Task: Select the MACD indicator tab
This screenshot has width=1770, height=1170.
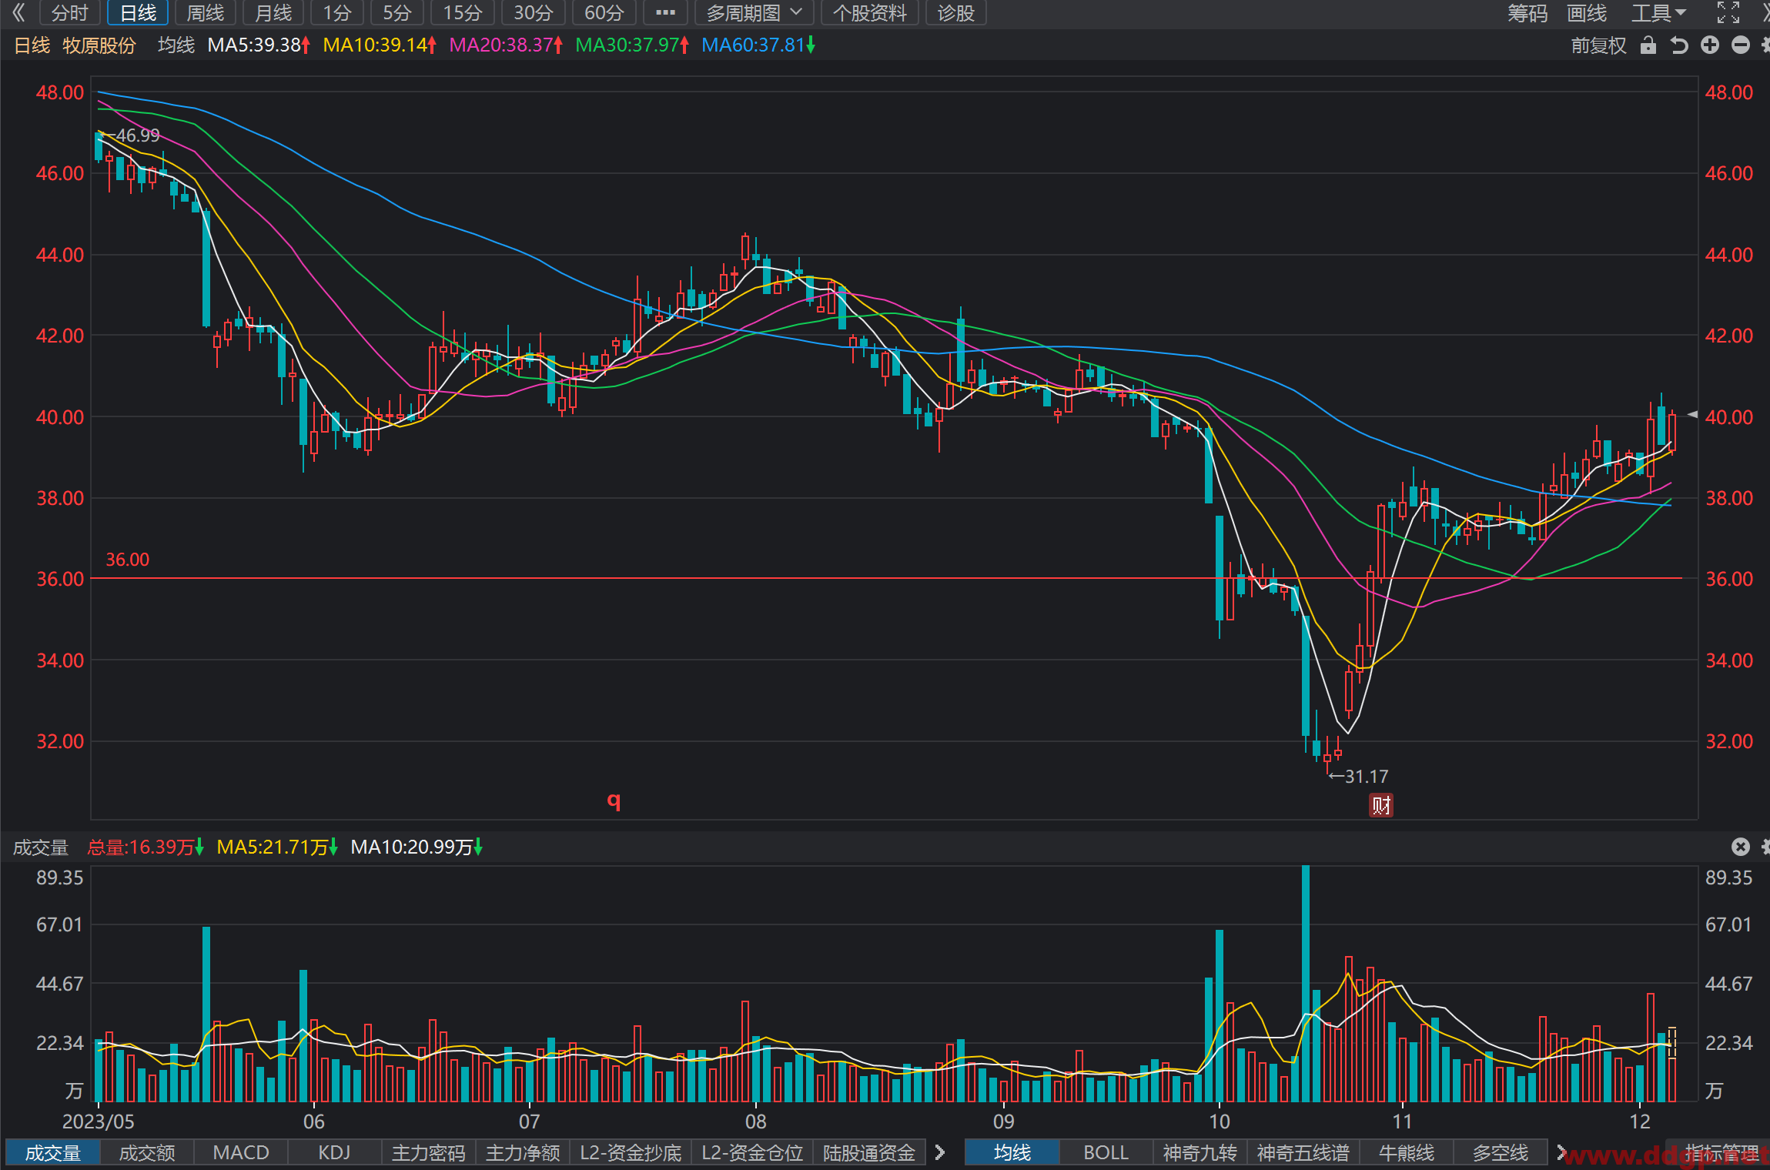Action: [x=241, y=1152]
